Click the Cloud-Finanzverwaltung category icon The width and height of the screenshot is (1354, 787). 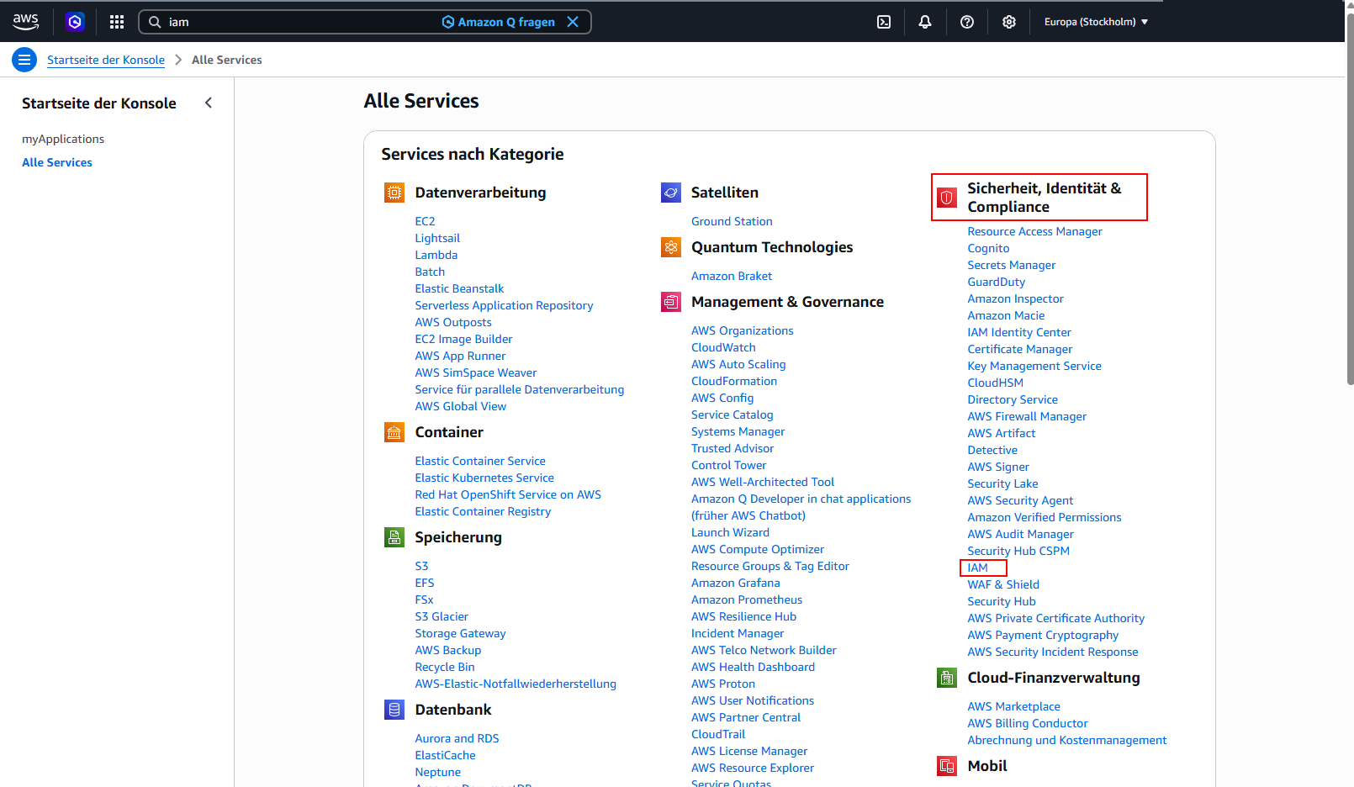coord(947,678)
